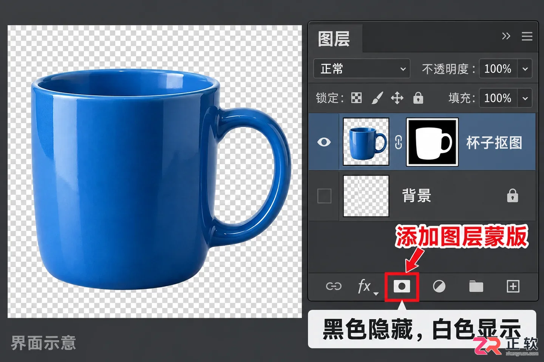The image size is (544, 362).
Task: Collapse the panel with the double arrow
Action: (506, 36)
